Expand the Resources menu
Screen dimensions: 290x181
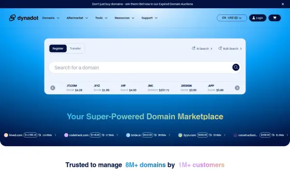[125, 18]
